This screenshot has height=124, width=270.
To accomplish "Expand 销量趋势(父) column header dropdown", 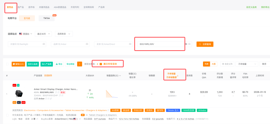I will [x=120, y=76].
